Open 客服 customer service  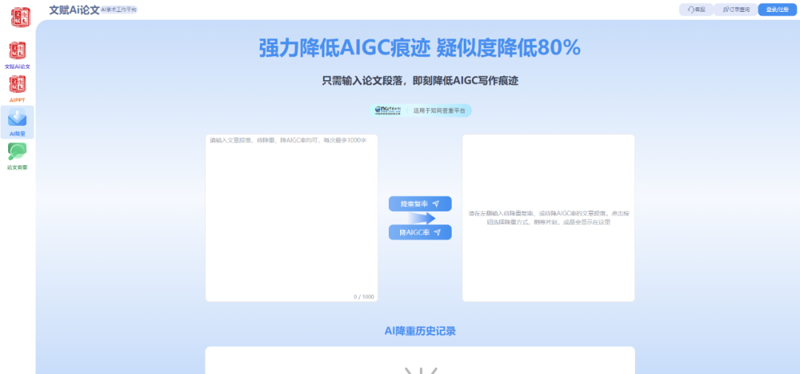click(696, 10)
